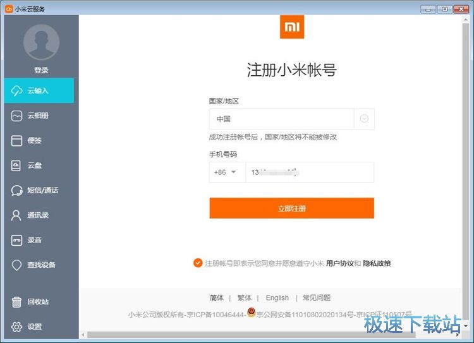The width and height of the screenshot is (474, 343).
Task: Click the vertical scrollbar up arrow
Action: (x=466, y=20)
